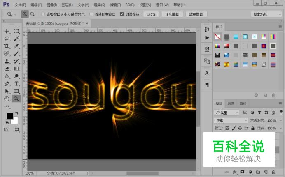Open the Paragraph panel icon
This screenshot has width=285, height=177.
click(x=207, y=85)
